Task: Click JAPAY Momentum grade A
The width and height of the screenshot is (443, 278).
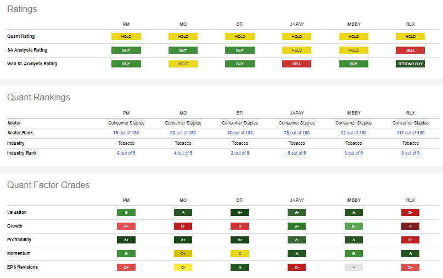Action: [296, 253]
